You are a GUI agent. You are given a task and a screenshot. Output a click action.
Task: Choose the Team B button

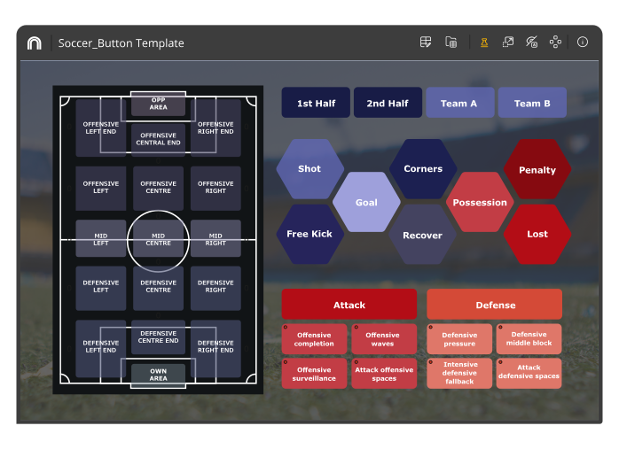pyautogui.click(x=532, y=103)
